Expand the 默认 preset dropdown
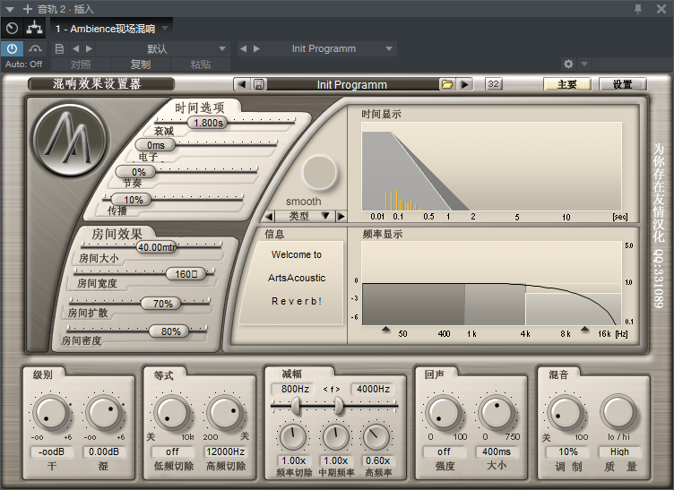Screen dimensions: 674x490 coord(222,48)
